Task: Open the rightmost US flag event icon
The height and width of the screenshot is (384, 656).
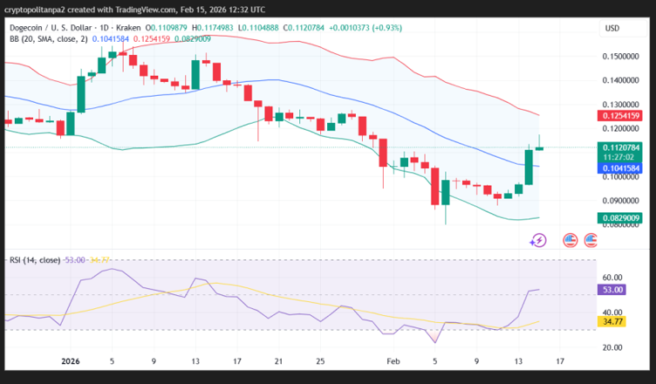Action: click(592, 239)
